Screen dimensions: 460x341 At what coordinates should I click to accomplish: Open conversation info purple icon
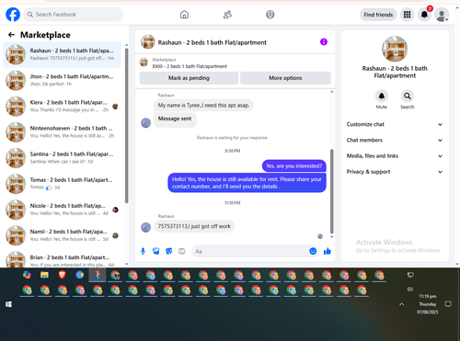324,42
